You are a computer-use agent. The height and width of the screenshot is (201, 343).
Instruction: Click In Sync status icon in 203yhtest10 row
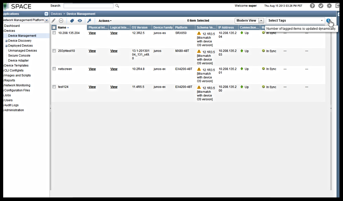coord(263,51)
